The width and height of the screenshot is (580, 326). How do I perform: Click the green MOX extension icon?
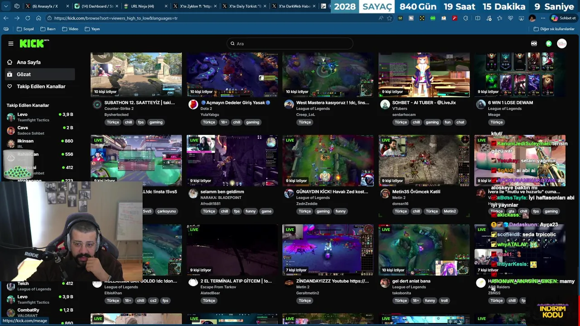coord(433,18)
